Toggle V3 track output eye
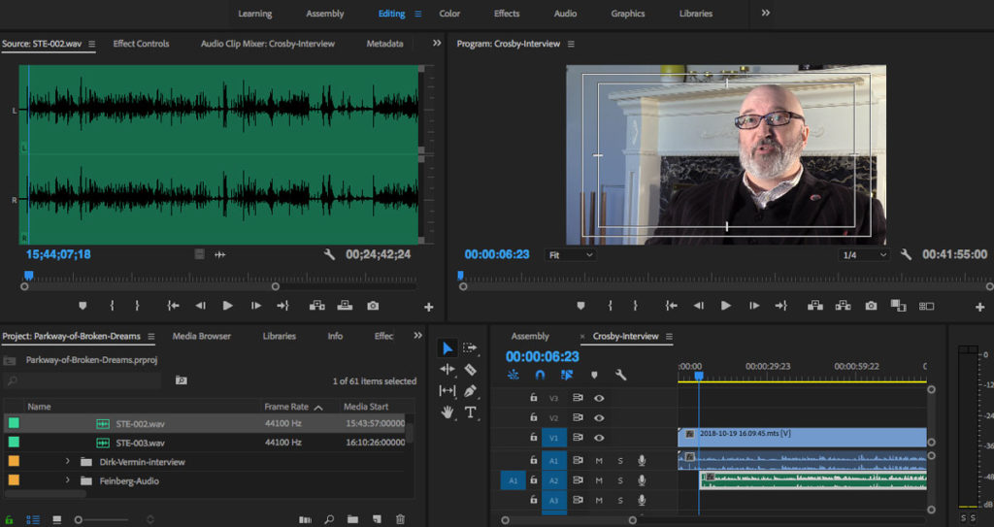994x527 pixels. 599,398
